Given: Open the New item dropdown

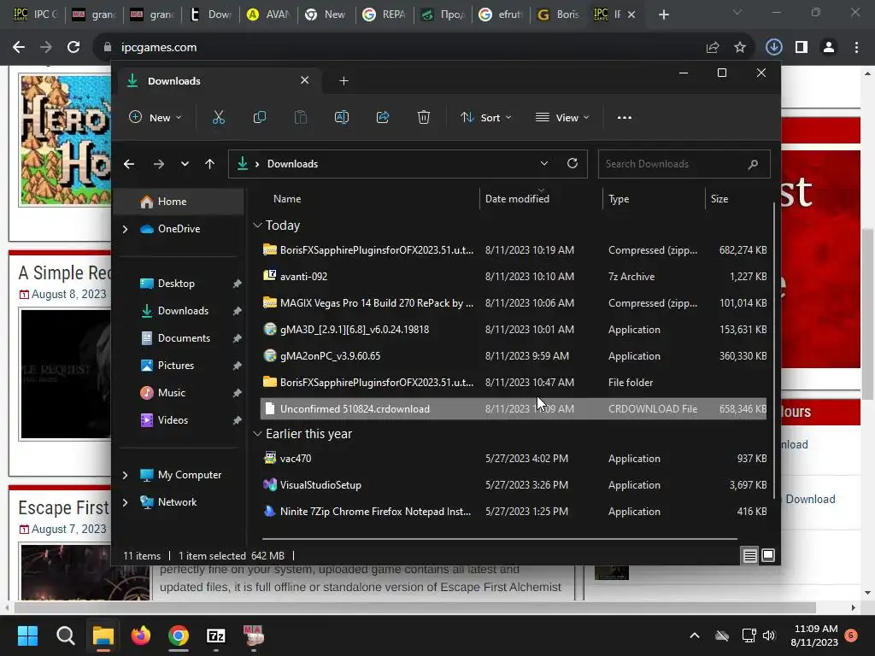Looking at the screenshot, I should (156, 118).
